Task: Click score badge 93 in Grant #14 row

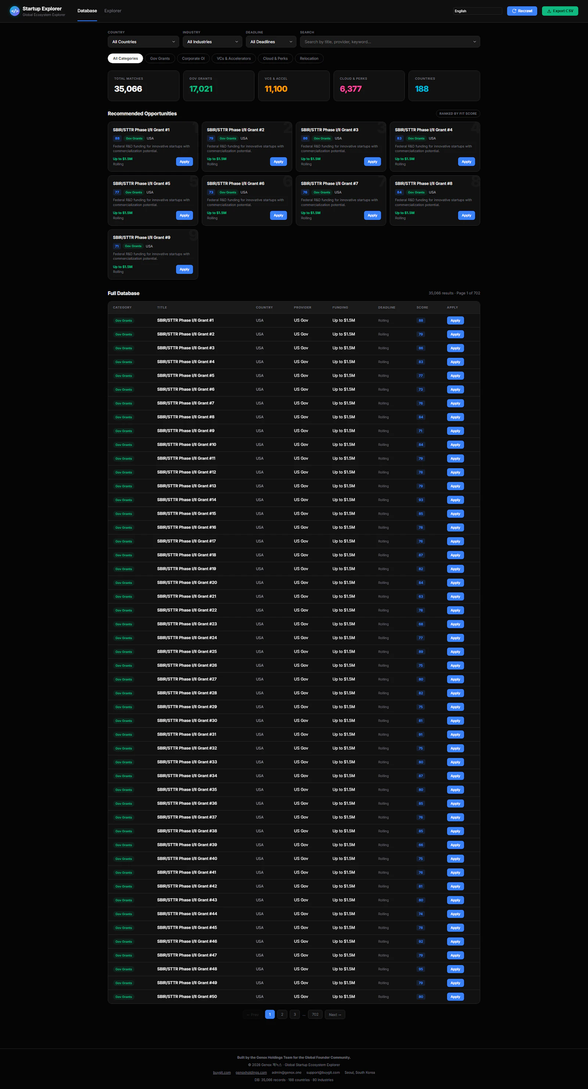Action: pyautogui.click(x=421, y=500)
